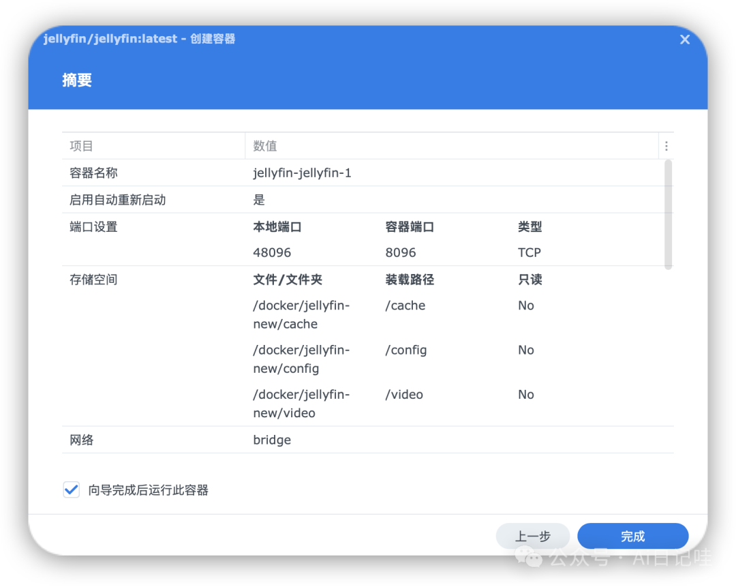Click the 文件/文件夹 subheader
The width and height of the screenshot is (736, 587).
[288, 280]
